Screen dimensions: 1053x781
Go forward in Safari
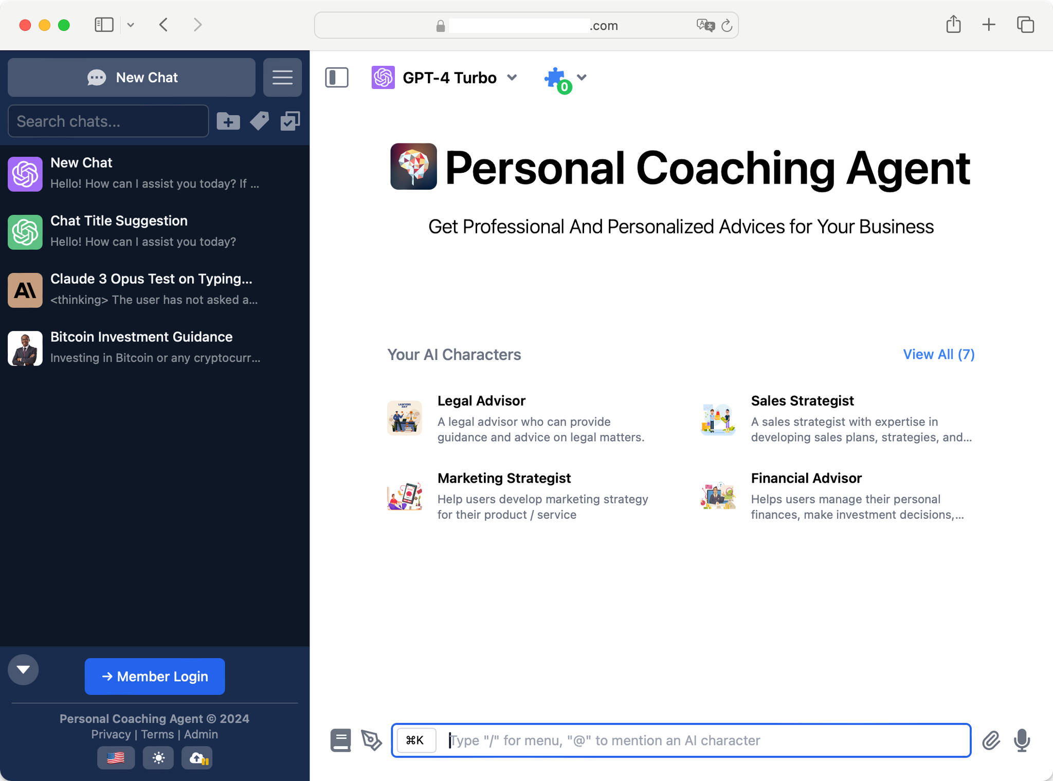point(198,25)
